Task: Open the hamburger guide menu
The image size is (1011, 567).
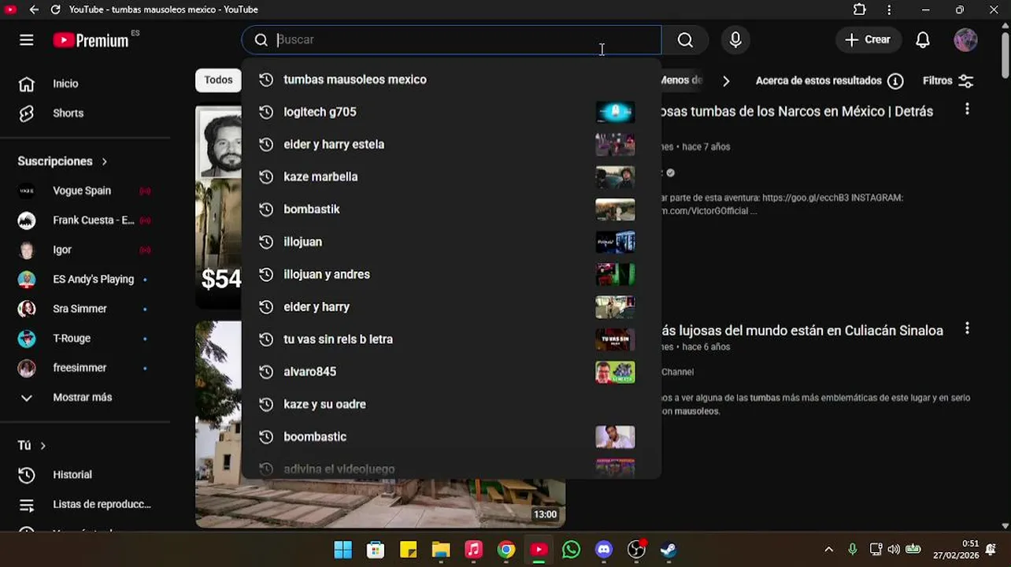Action: point(27,40)
